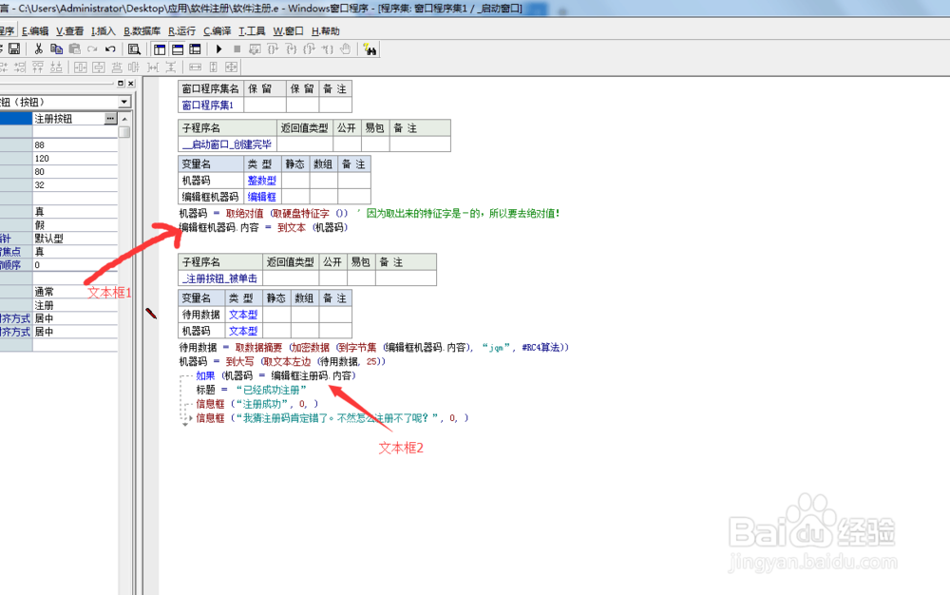Toggle the left work panel display icon
Screen dimensions: 950x595
tap(160, 49)
